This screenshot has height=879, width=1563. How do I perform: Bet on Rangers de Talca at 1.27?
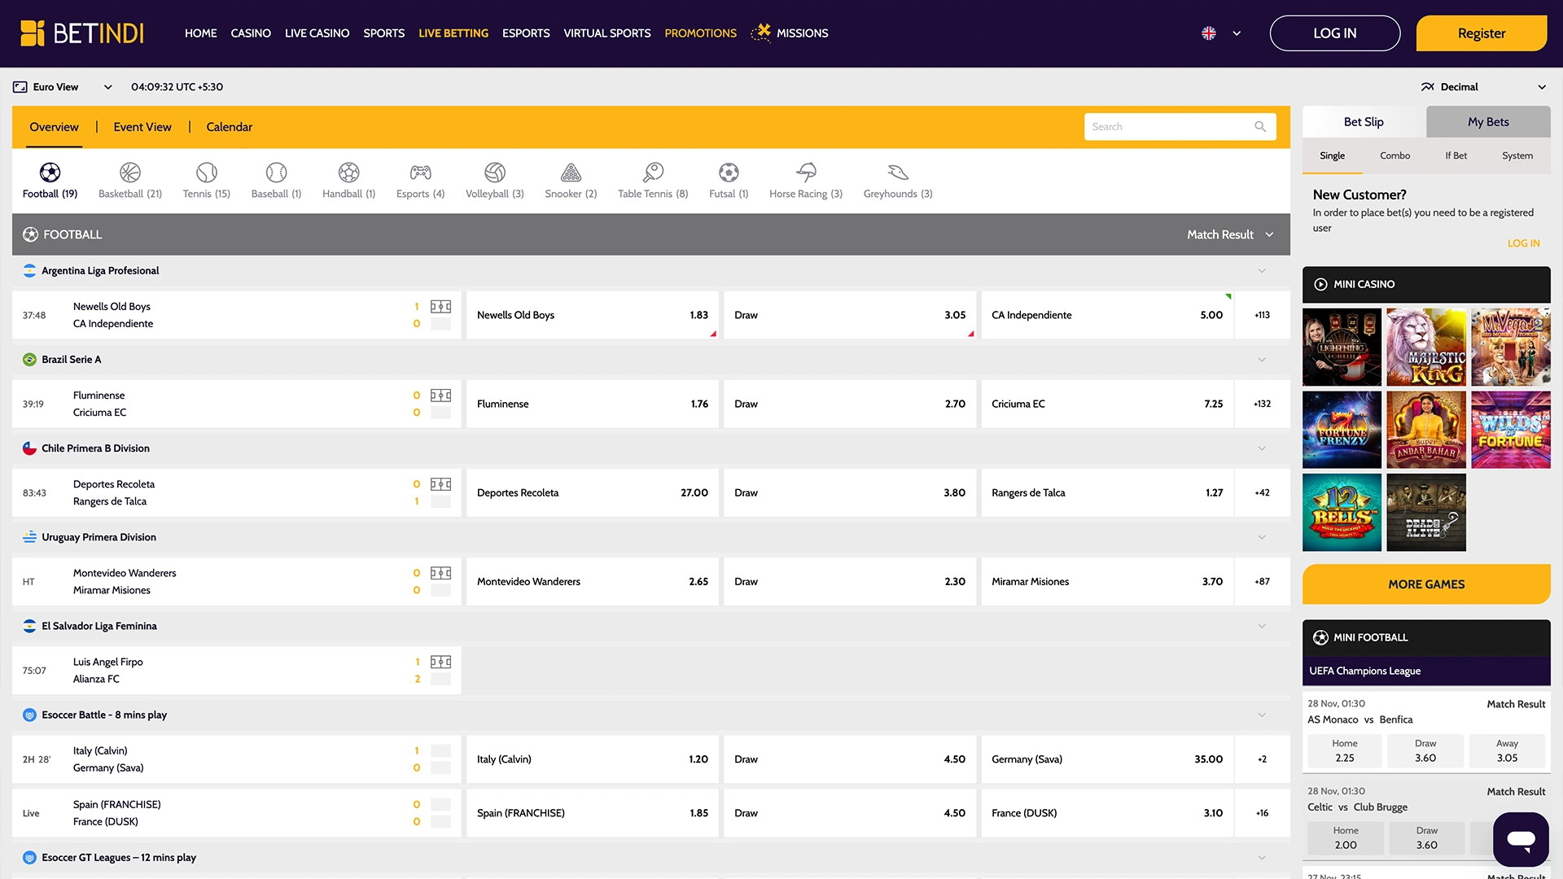tap(1107, 492)
